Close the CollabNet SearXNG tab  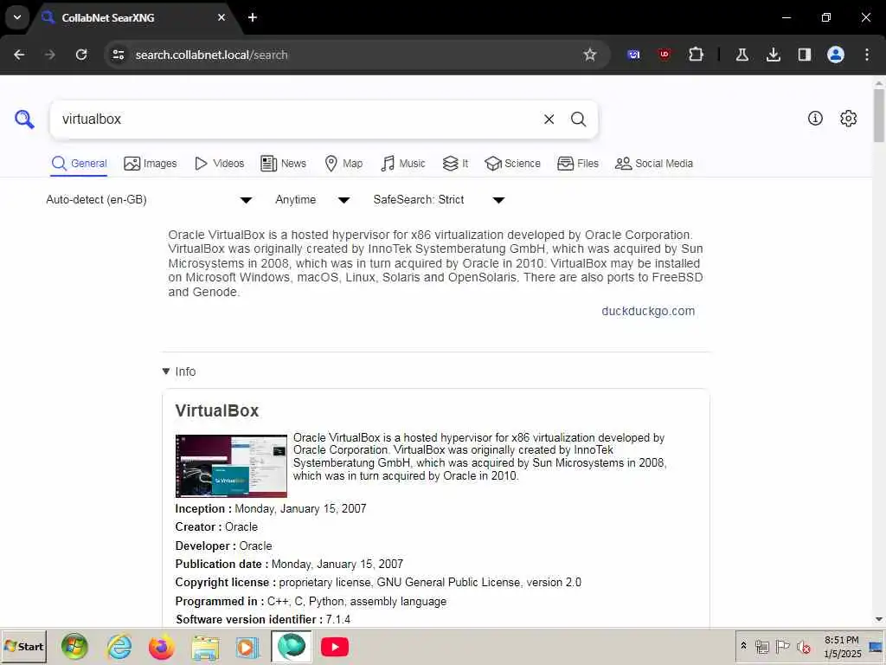tap(221, 17)
